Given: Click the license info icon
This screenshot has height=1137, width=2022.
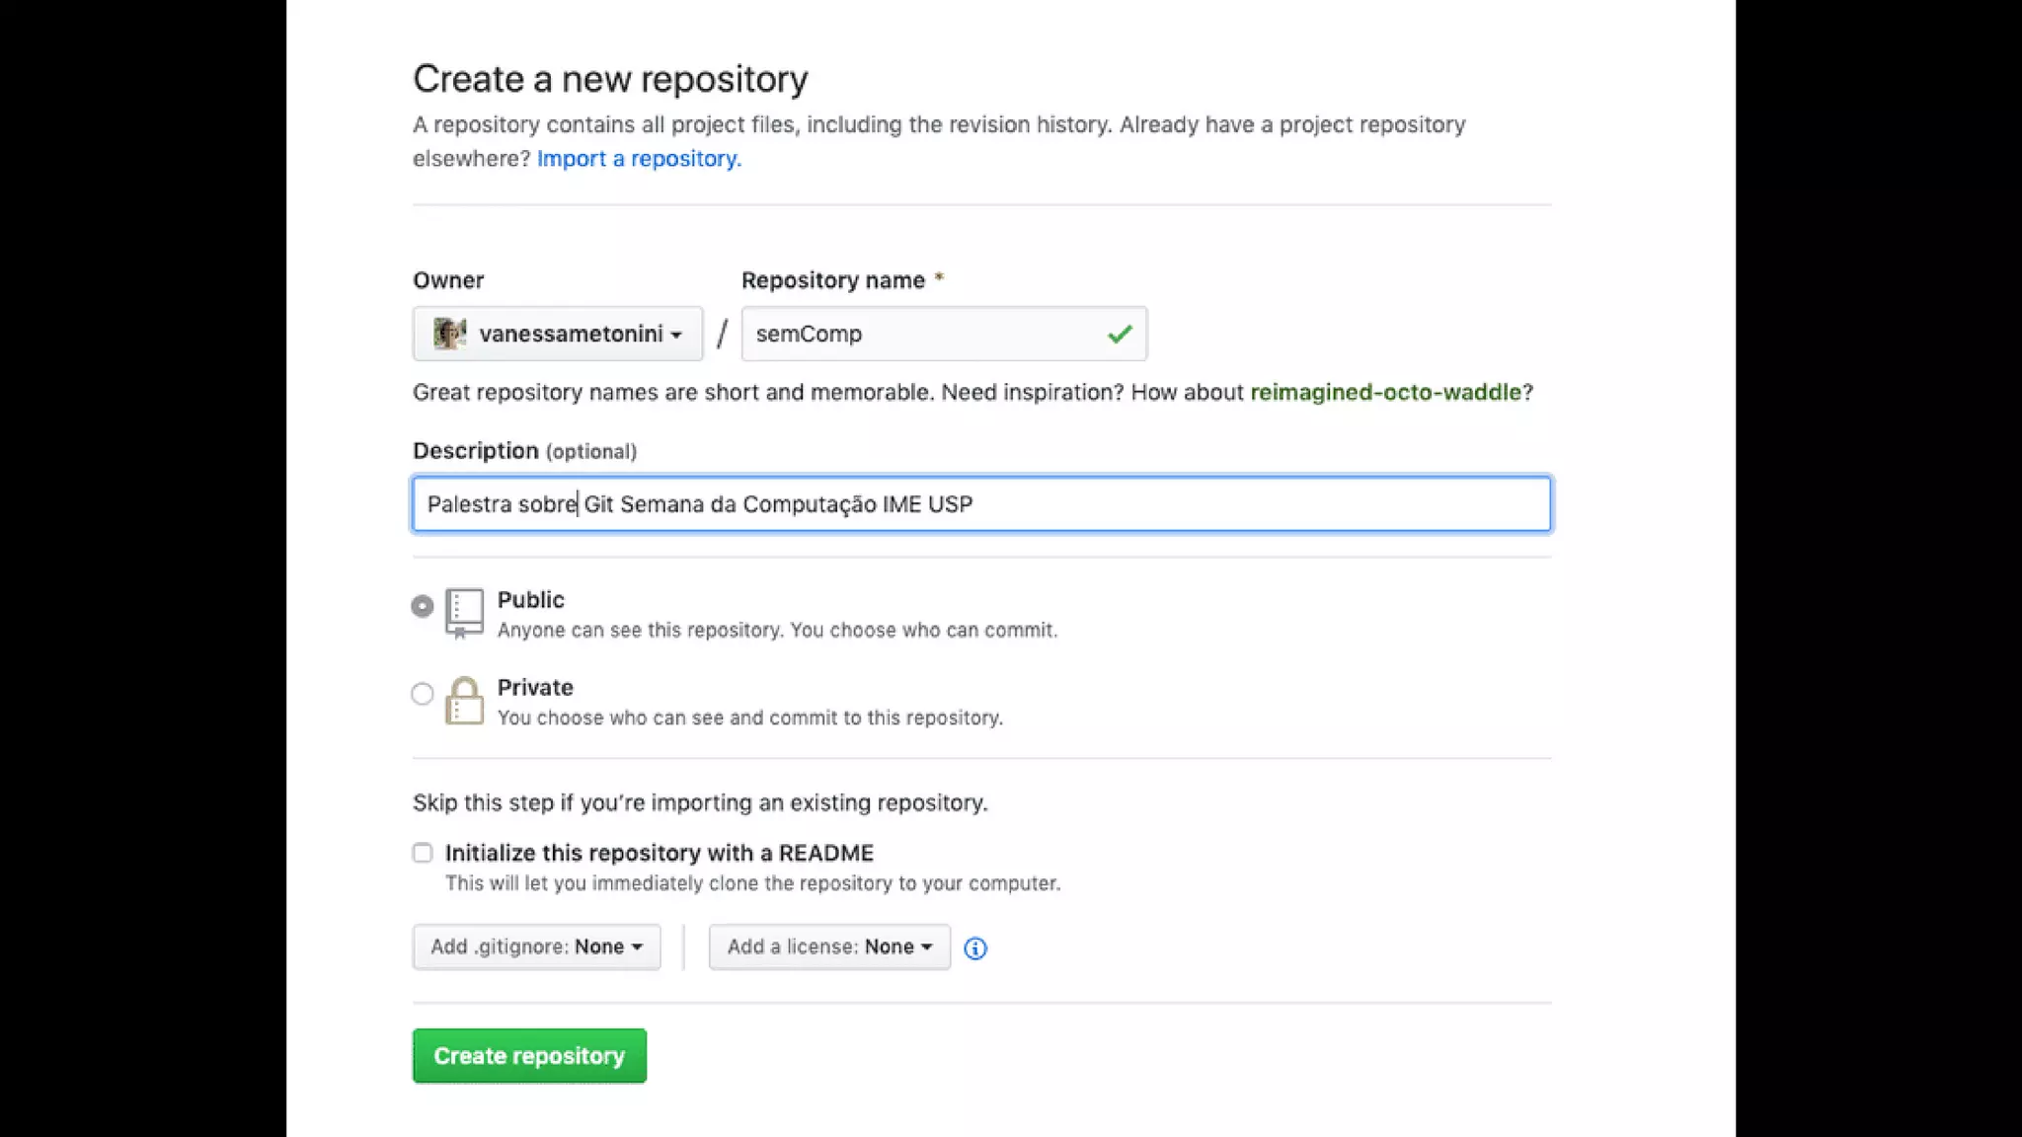Looking at the screenshot, I should [x=974, y=948].
